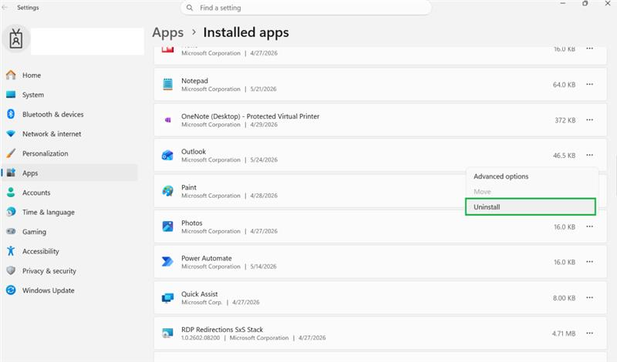Click the user account avatar
Screen dimensions: 617x362
click(16, 39)
